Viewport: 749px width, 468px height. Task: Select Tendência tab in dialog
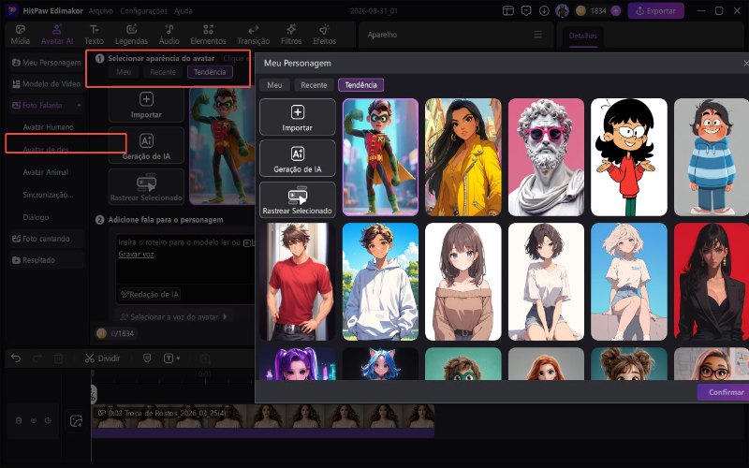(360, 85)
